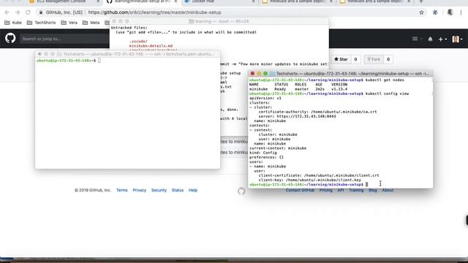Click the GitHub logo in the header
Screen dimensions: 468x263
click(x=10, y=38)
